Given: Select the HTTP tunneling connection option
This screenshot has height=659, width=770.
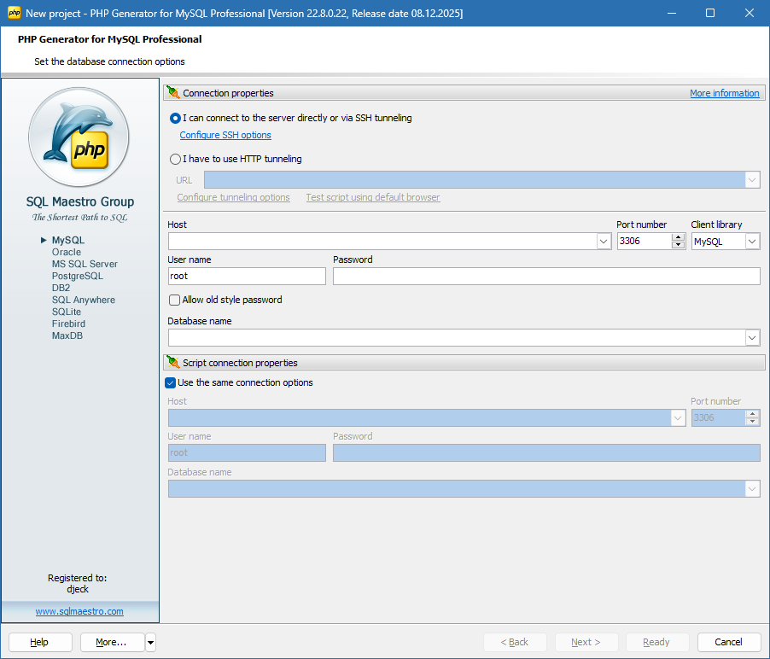Looking at the screenshot, I should tap(175, 159).
